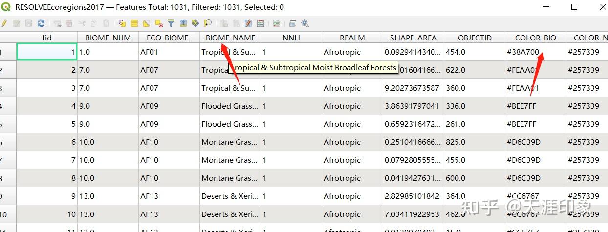The width and height of the screenshot is (608, 232).
Task: Open the field calculator
Action: pyautogui.click(x=261, y=23)
